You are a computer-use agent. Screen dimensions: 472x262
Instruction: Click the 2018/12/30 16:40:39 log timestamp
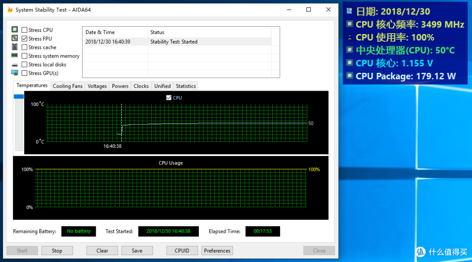[108, 42]
